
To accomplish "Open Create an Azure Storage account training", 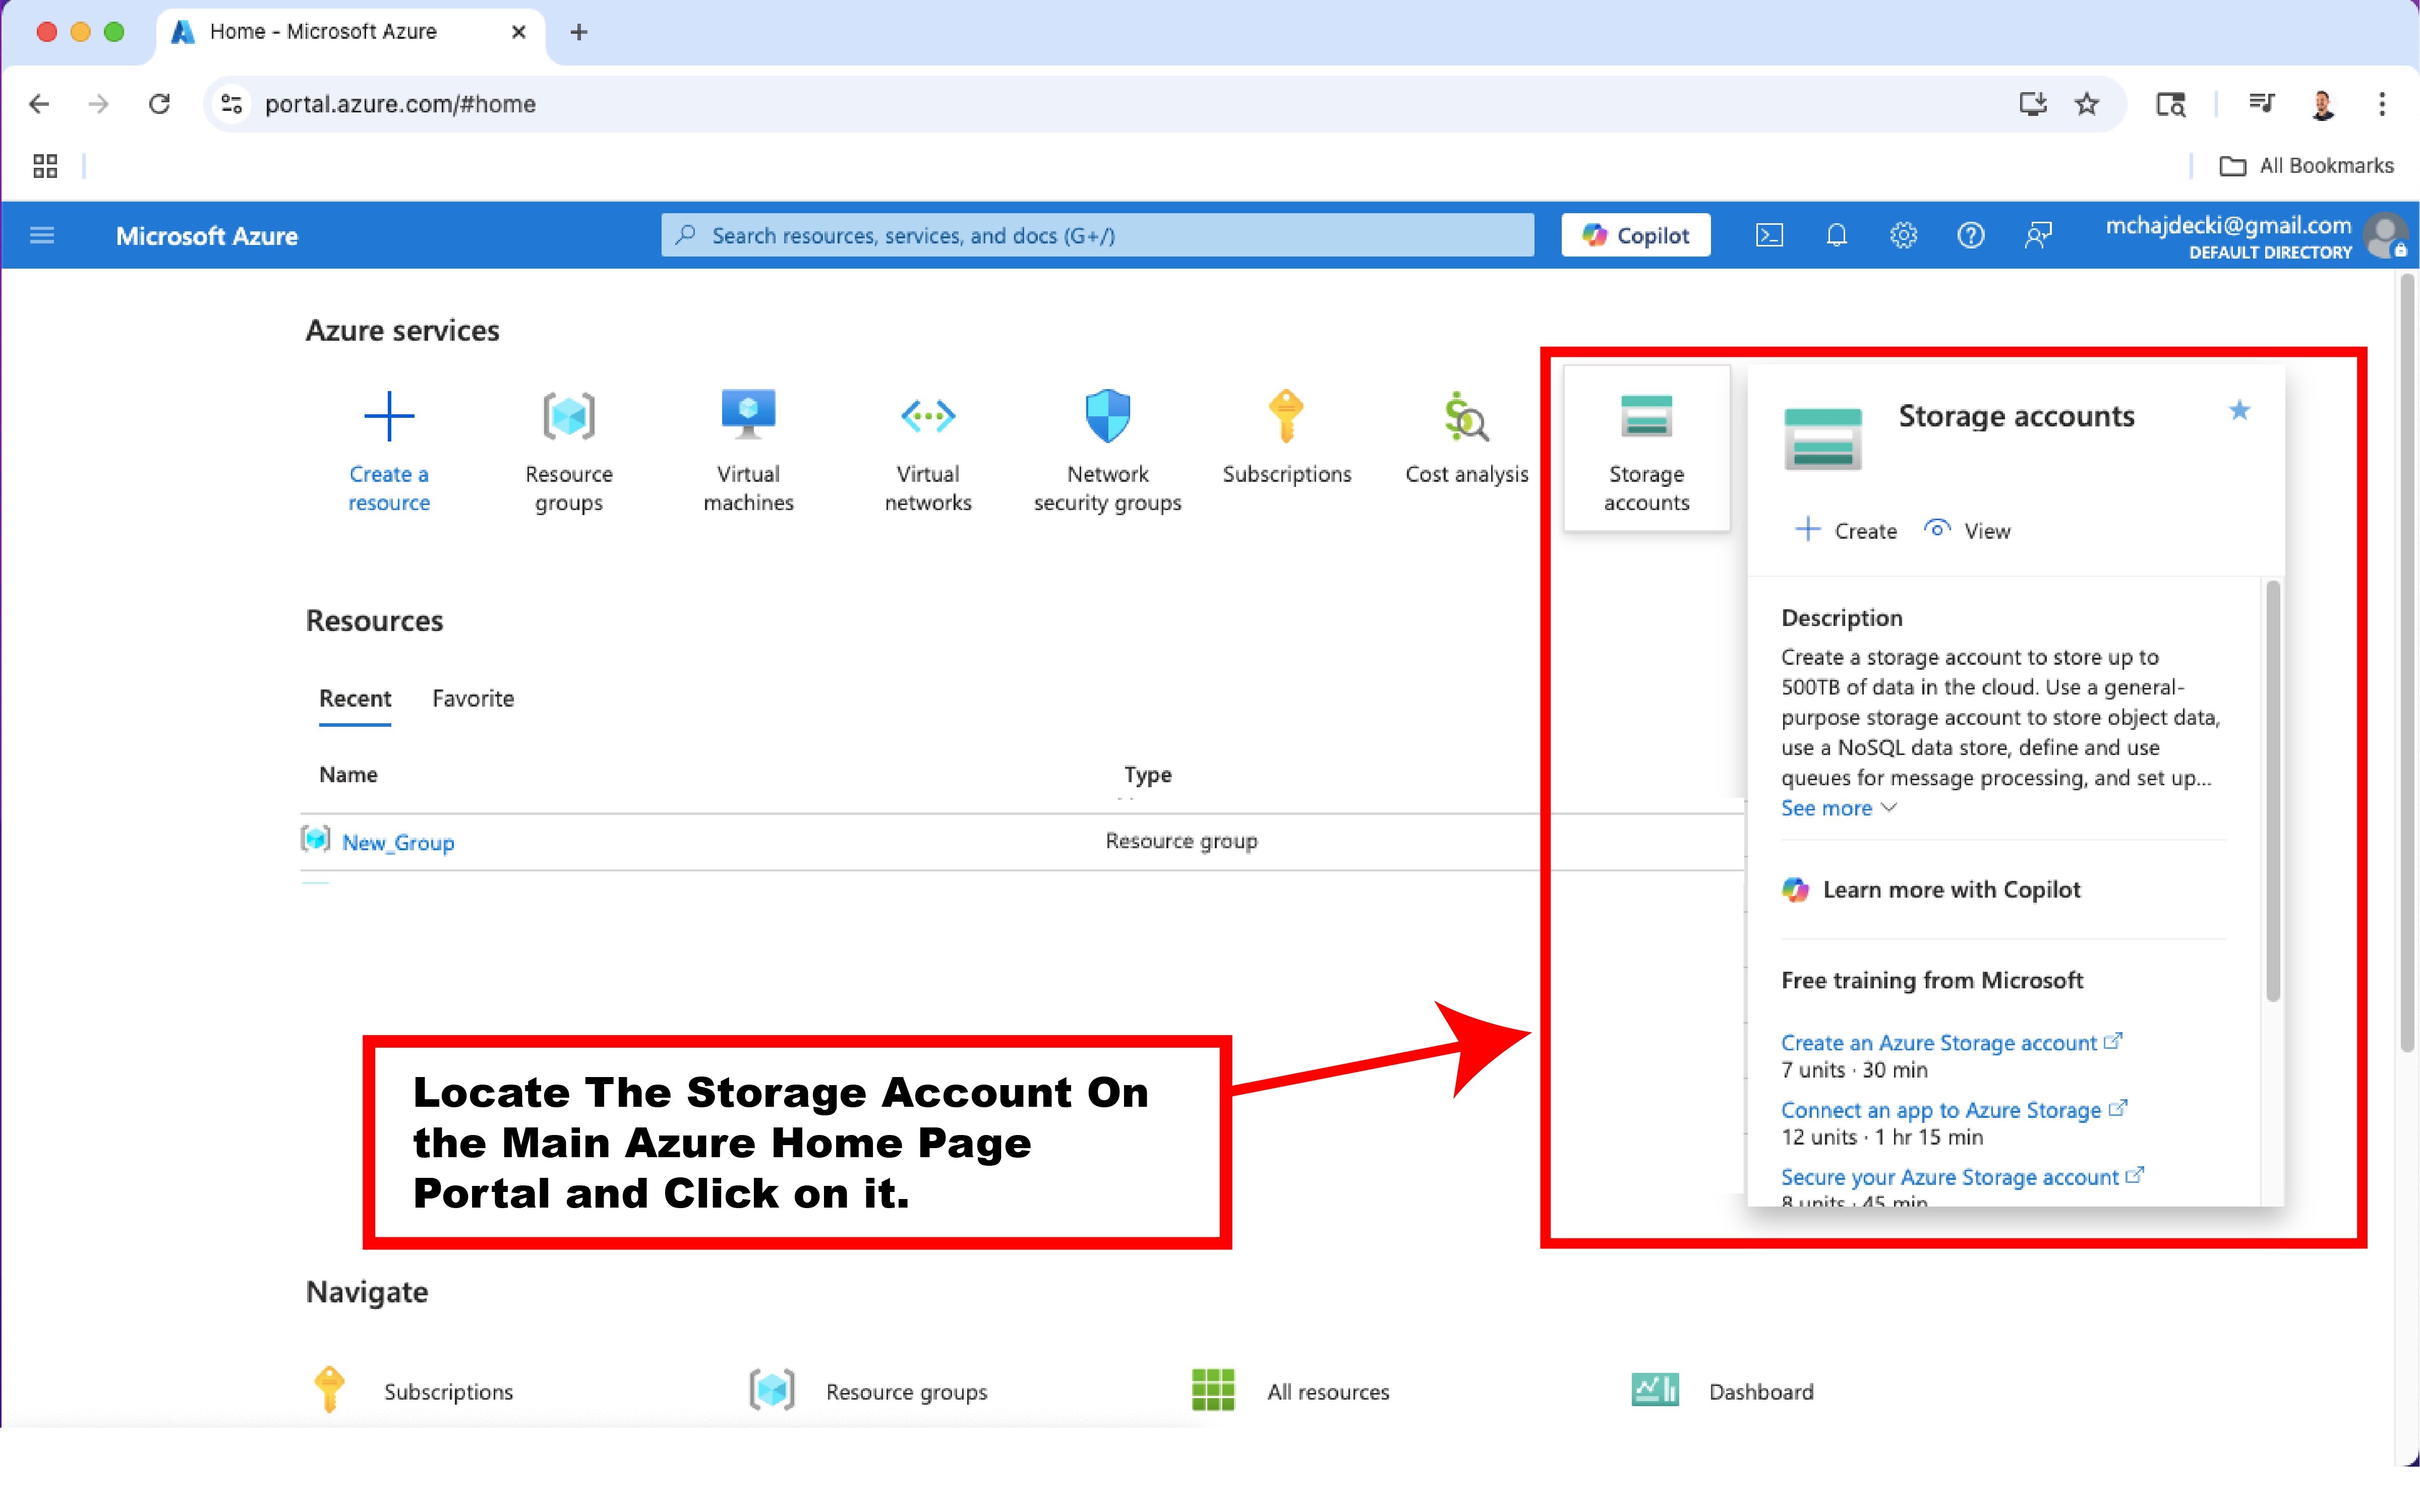I will (1951, 1042).
